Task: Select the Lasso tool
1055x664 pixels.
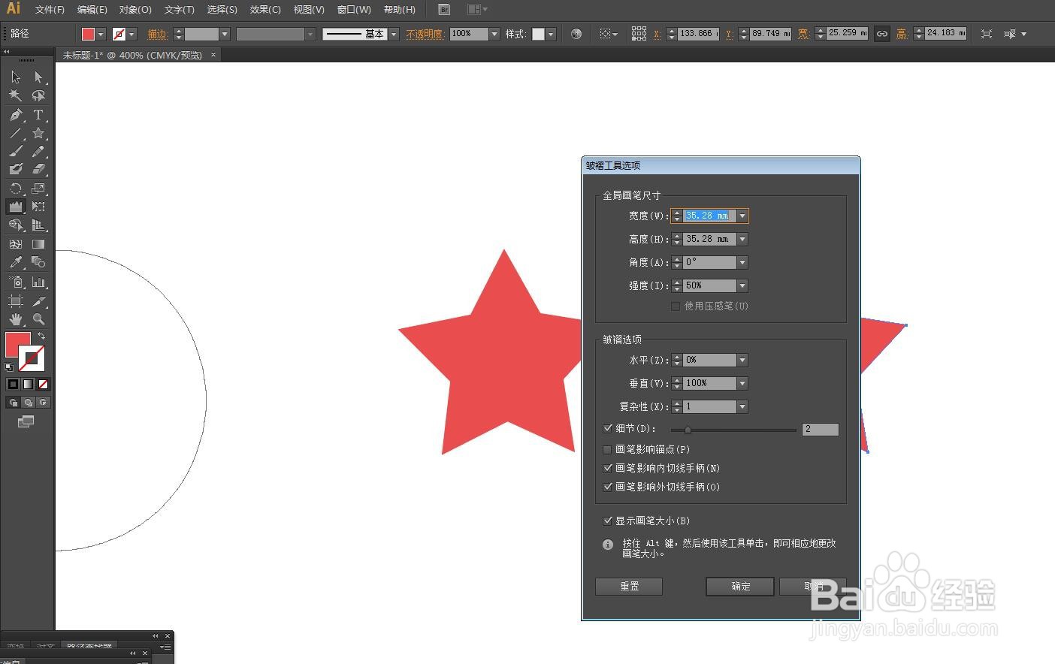Action: 38,96
